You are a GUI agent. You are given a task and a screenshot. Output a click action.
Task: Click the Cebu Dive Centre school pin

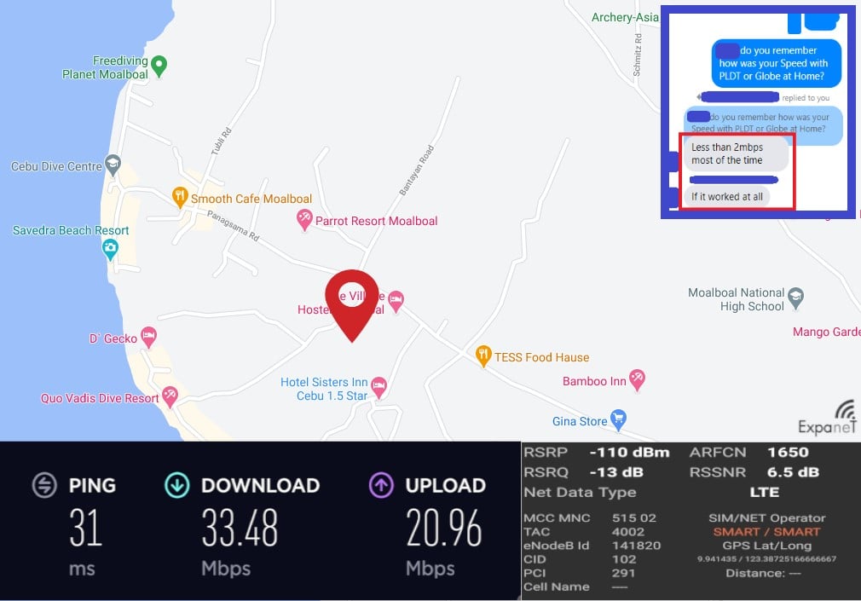coord(113,165)
